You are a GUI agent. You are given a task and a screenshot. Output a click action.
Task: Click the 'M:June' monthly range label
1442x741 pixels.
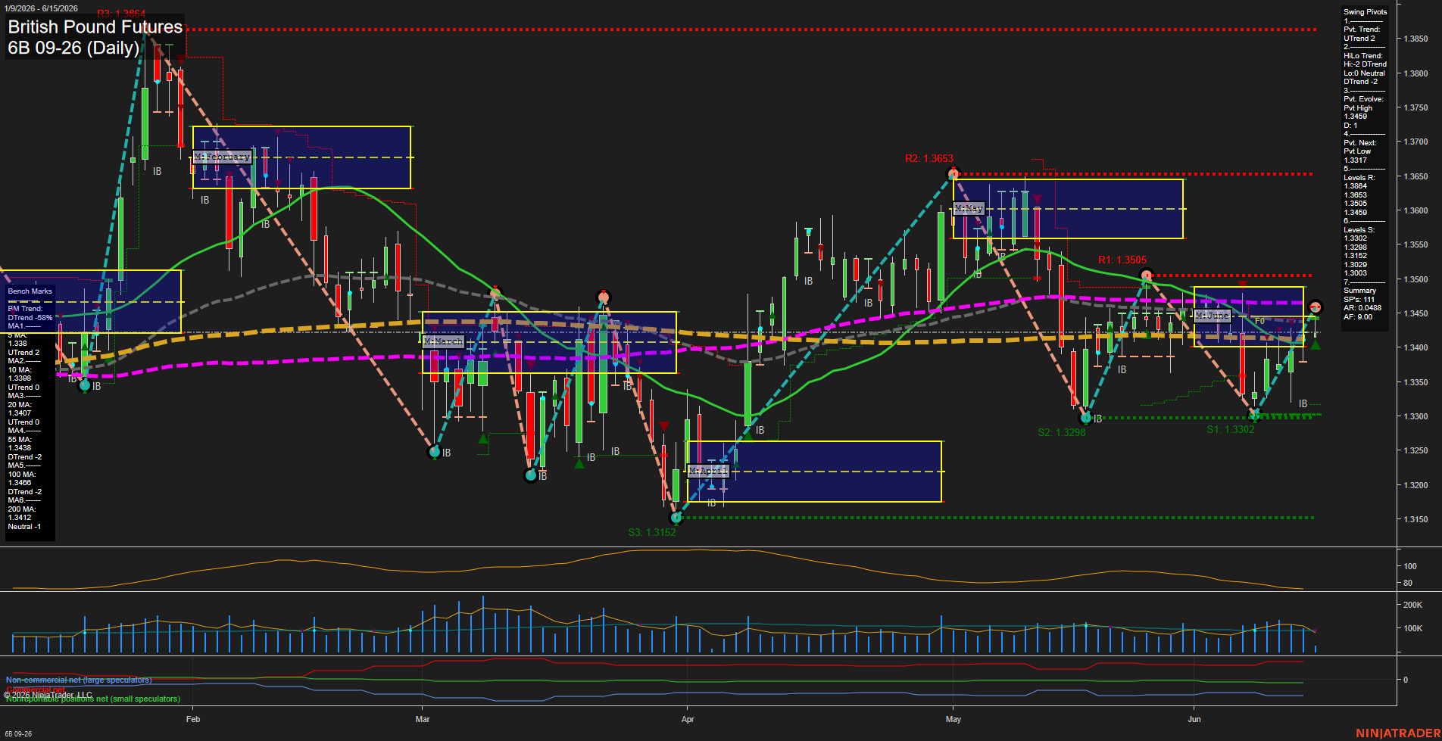coord(1212,315)
